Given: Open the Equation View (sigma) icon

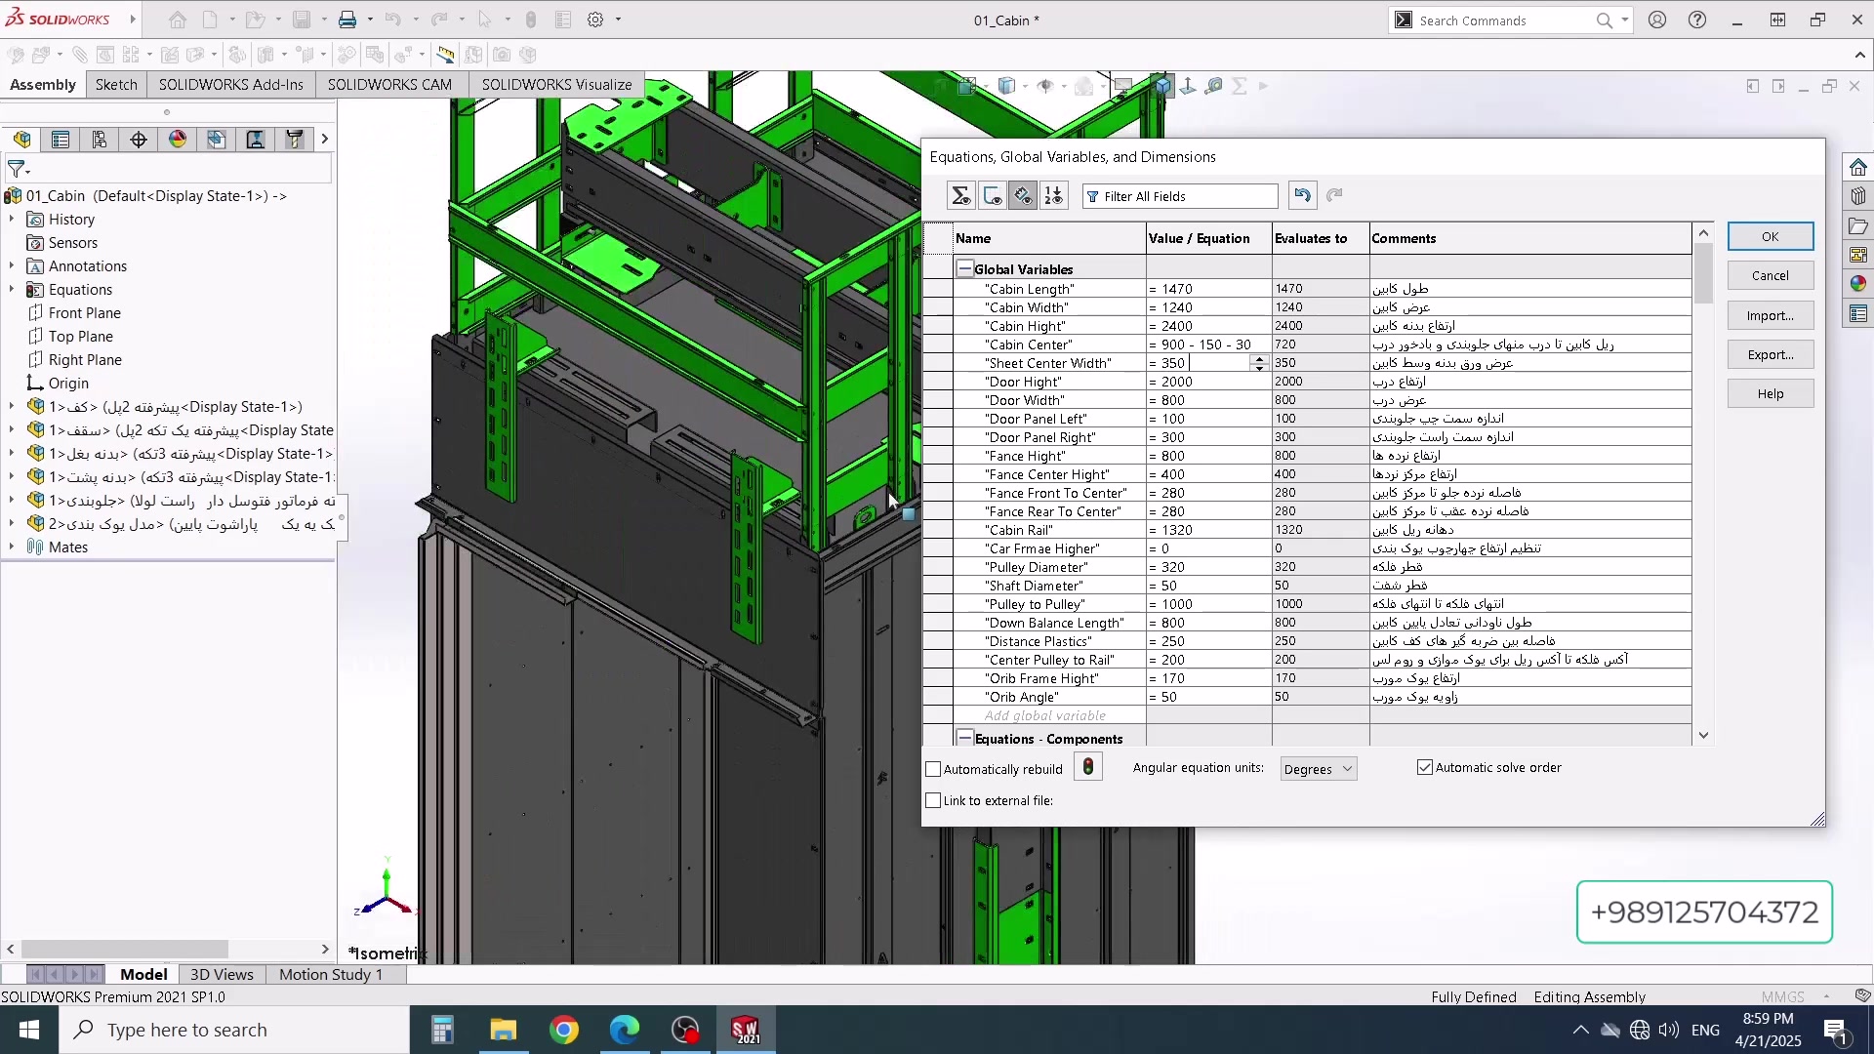Looking at the screenshot, I should [961, 196].
